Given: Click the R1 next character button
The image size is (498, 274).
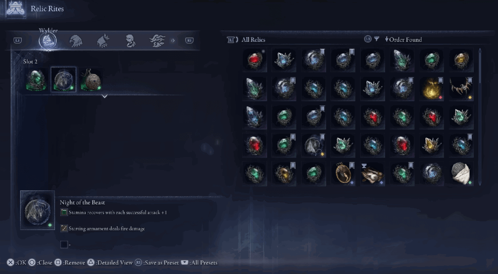Looking at the screenshot, I should pyautogui.click(x=189, y=40).
